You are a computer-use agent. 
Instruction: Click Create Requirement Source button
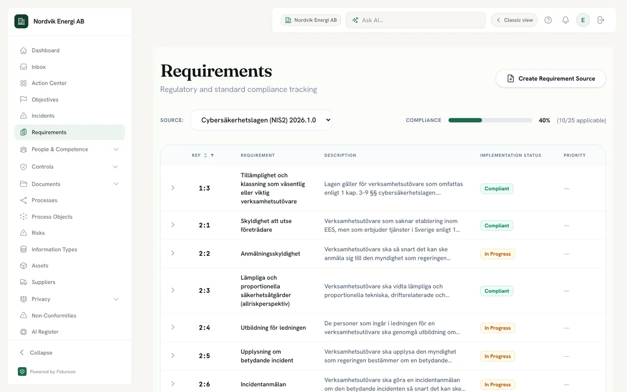click(551, 78)
